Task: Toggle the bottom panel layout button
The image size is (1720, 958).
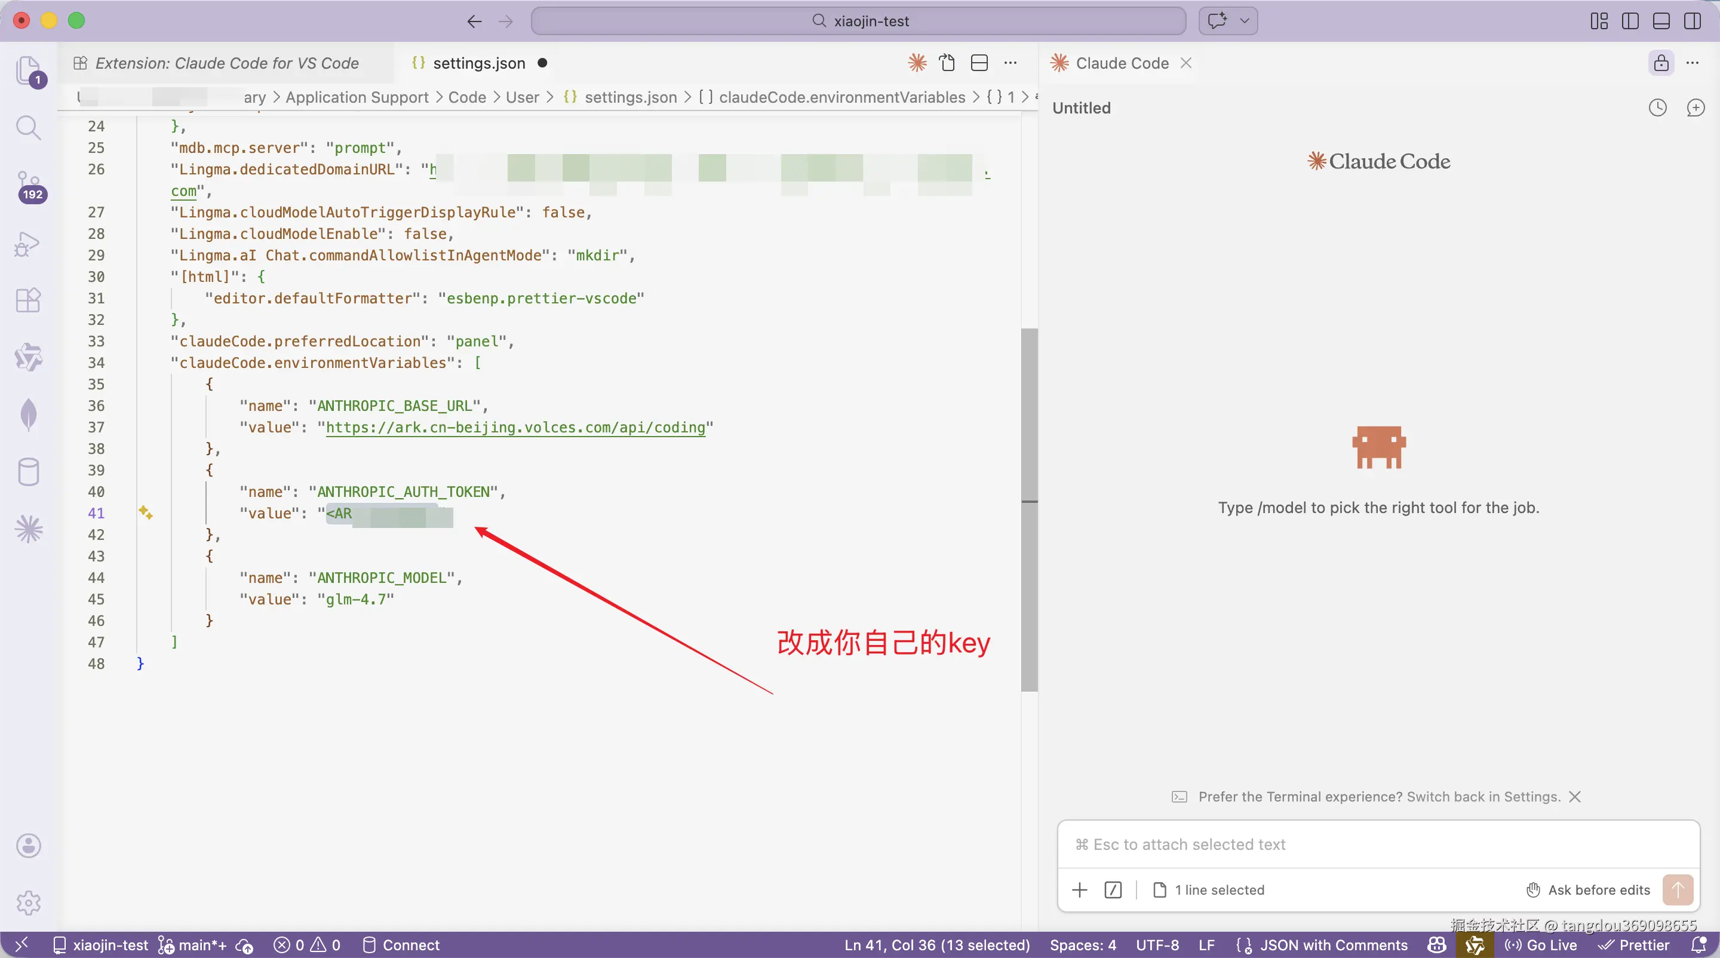Action: pyautogui.click(x=1661, y=21)
